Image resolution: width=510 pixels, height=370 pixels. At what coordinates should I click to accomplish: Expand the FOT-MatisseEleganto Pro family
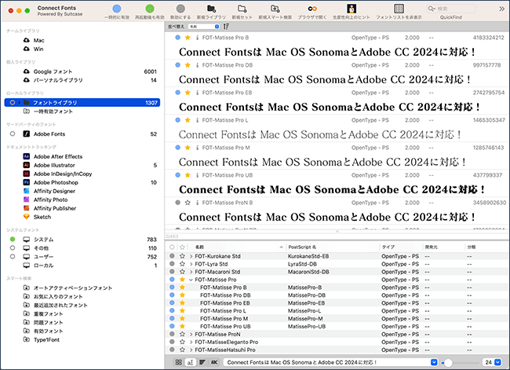pos(191,342)
